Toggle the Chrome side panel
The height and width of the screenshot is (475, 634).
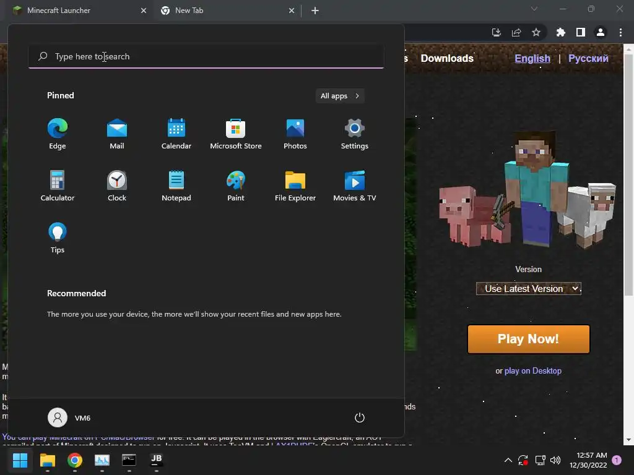581,32
